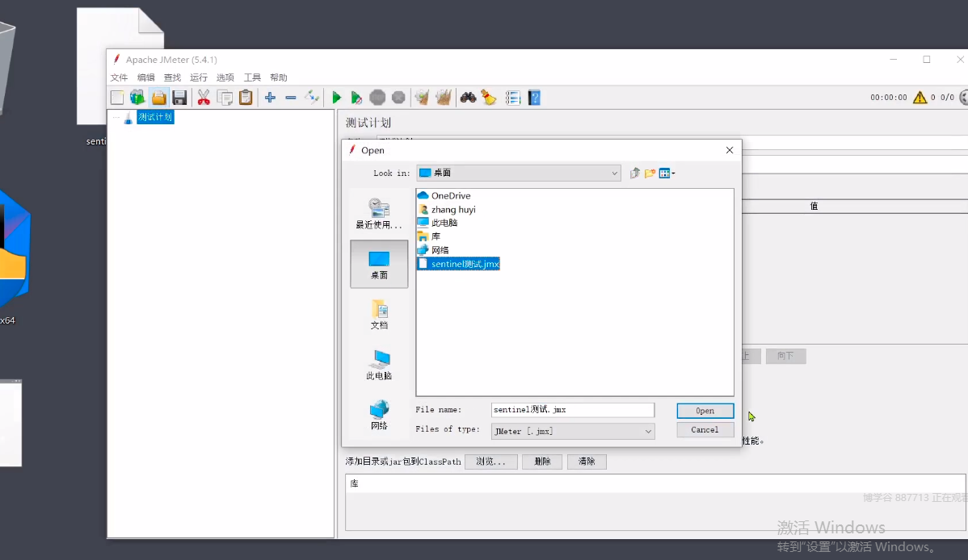Click the Collapse all minus icon

(291, 98)
